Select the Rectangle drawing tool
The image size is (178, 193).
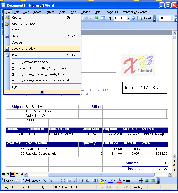pos(57,181)
